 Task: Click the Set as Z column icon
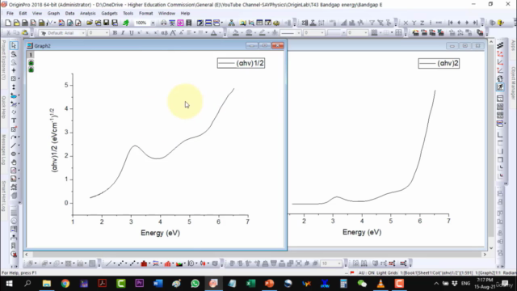click(x=422, y=23)
